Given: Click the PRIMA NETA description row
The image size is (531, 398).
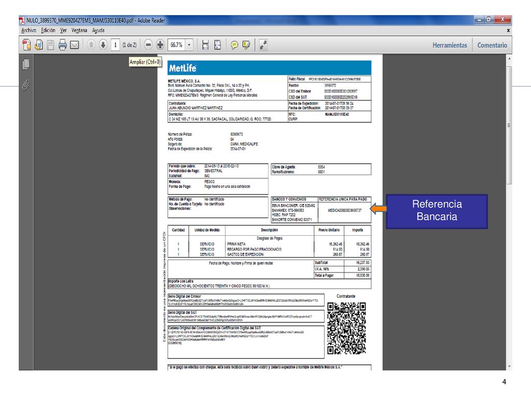Looking at the screenshot, I should tap(236, 244).
